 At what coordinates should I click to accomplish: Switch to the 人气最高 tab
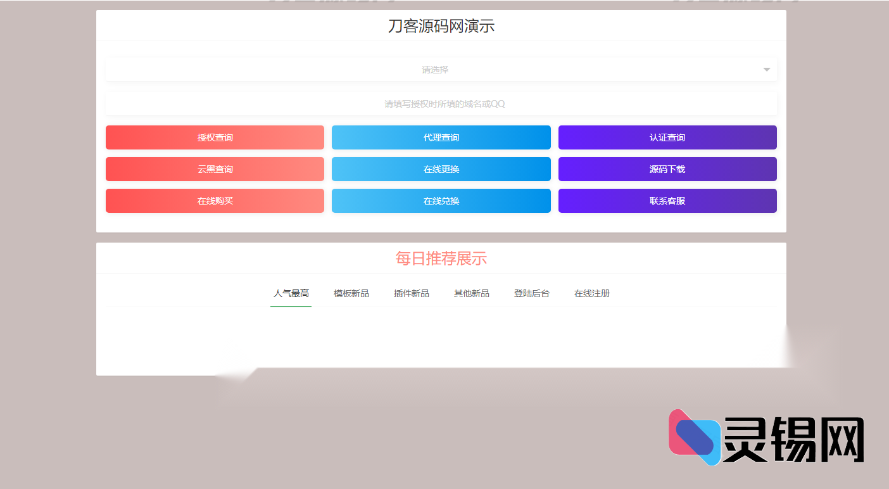[x=291, y=293]
